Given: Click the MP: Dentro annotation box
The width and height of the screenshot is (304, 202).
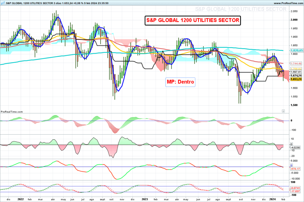Looking at the screenshot, I should point(180,82).
